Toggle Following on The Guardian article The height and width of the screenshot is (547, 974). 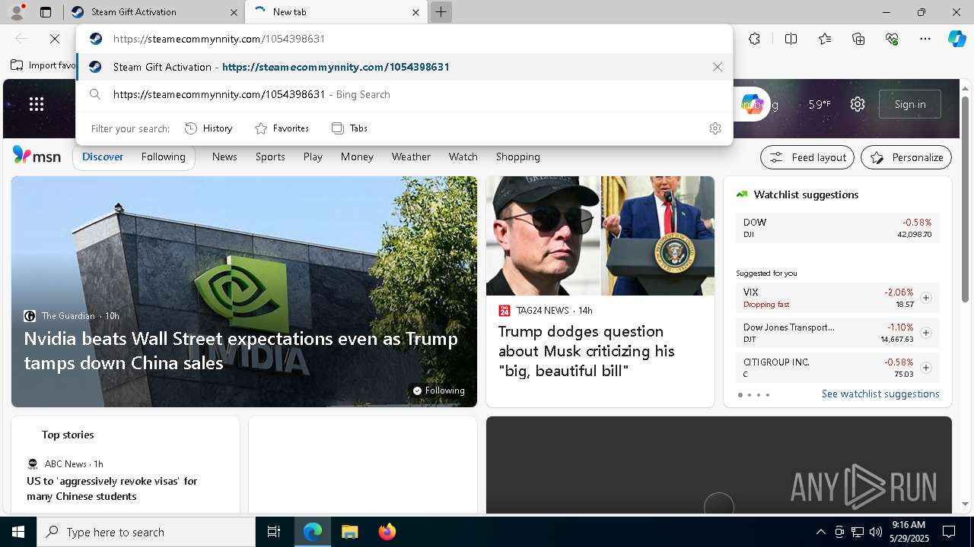[438, 390]
